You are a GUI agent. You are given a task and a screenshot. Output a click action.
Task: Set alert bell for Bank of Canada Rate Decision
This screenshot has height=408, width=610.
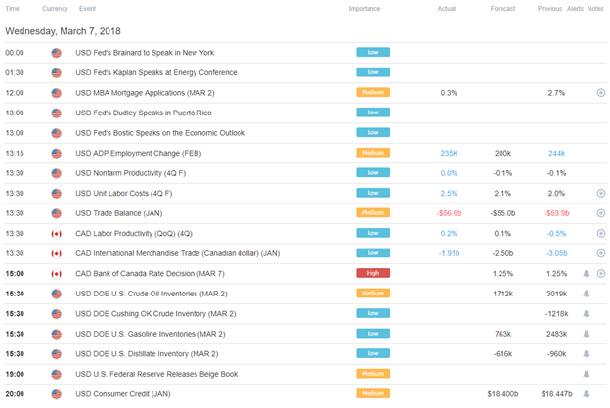pos(586,274)
